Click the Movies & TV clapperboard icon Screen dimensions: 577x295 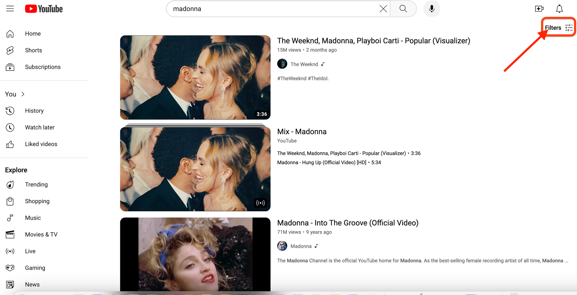pos(10,235)
